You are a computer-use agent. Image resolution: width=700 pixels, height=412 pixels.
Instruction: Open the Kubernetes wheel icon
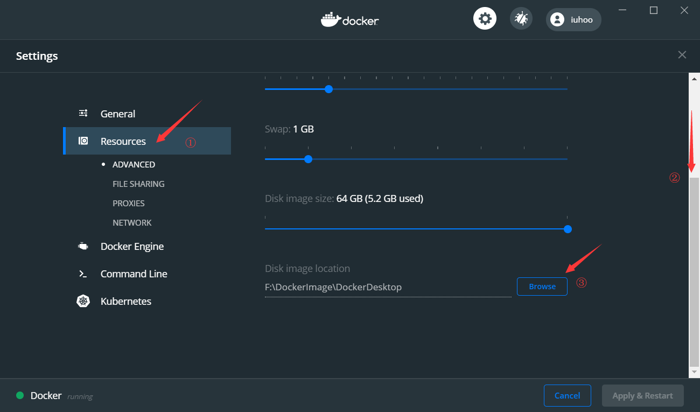coord(83,301)
